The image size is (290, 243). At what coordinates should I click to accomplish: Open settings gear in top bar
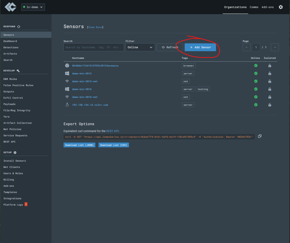point(280,7)
